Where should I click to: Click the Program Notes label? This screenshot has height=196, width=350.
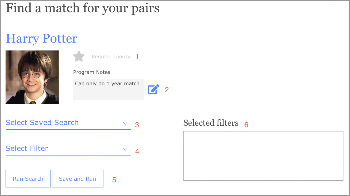pos(92,72)
